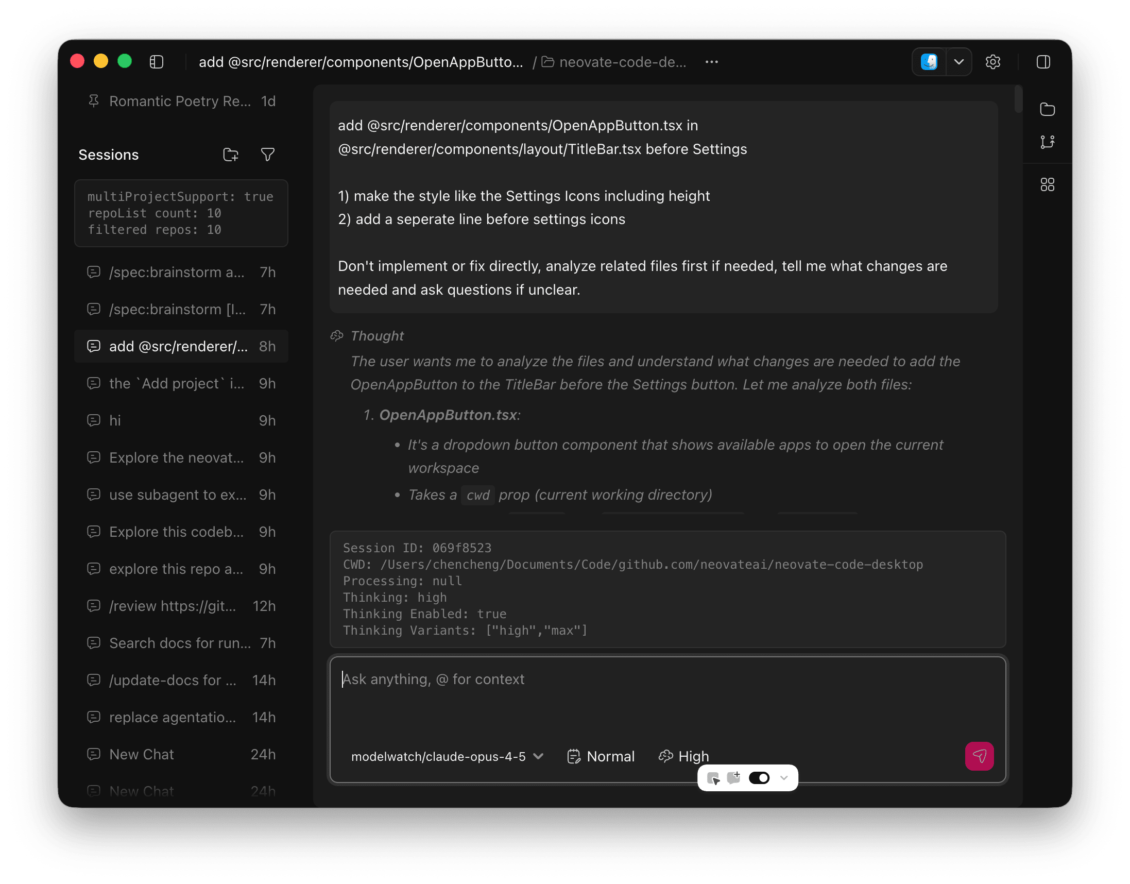Screen dimensions: 1130x884
Task: Click the pink send message button
Action: 979,756
